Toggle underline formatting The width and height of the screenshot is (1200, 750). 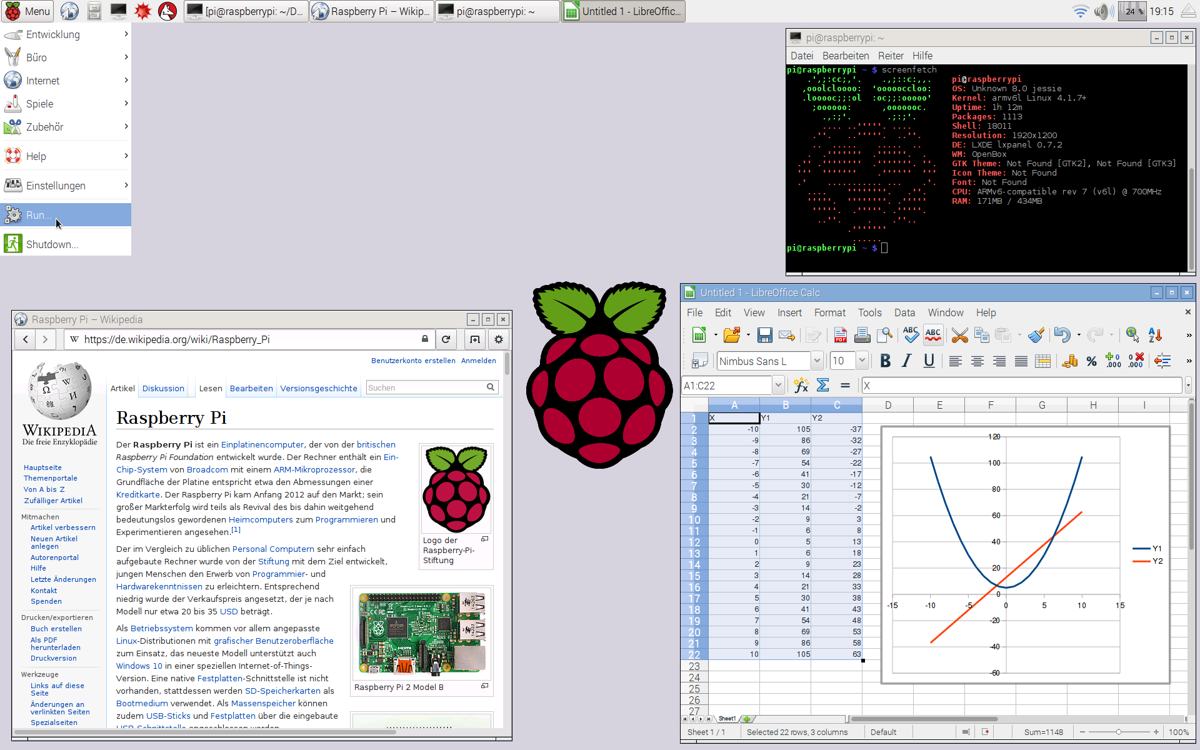[x=929, y=361]
